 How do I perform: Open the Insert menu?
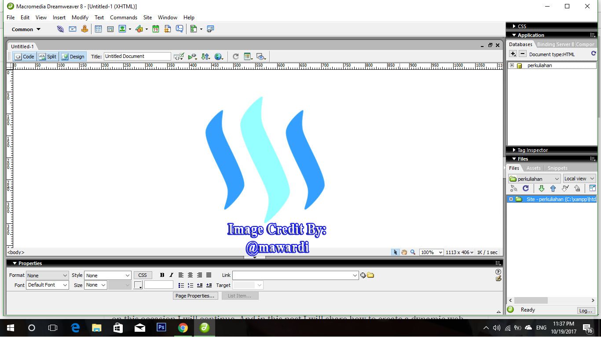pos(59,18)
